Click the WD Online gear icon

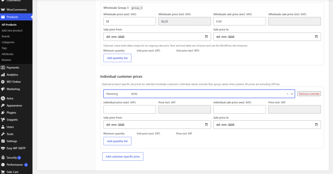(3, 82)
